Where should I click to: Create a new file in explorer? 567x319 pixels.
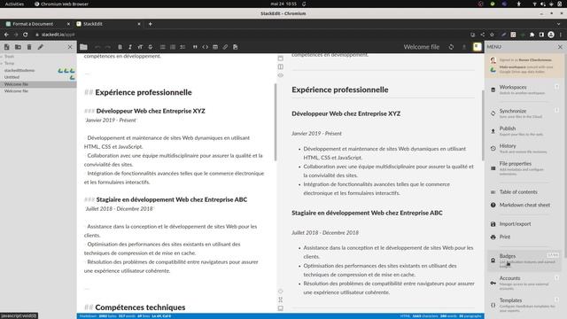(6, 47)
